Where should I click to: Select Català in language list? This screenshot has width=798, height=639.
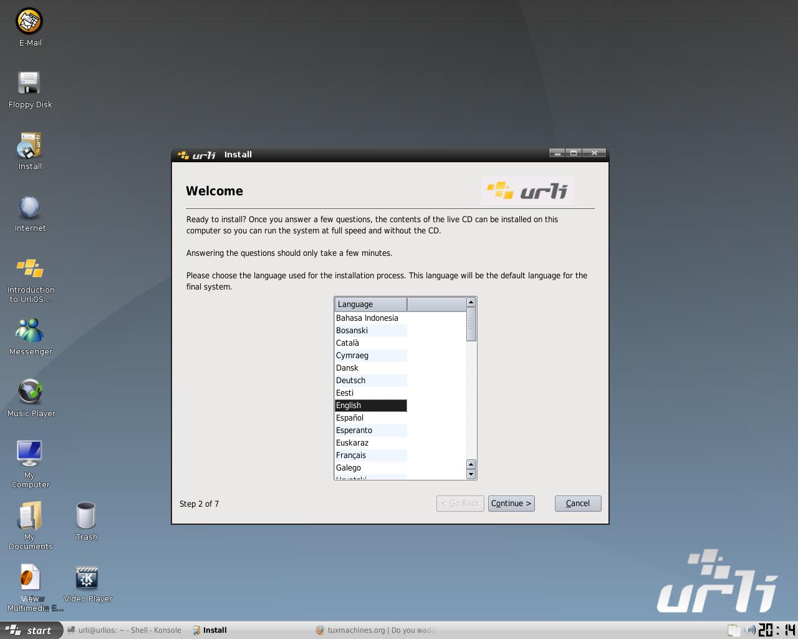click(370, 343)
